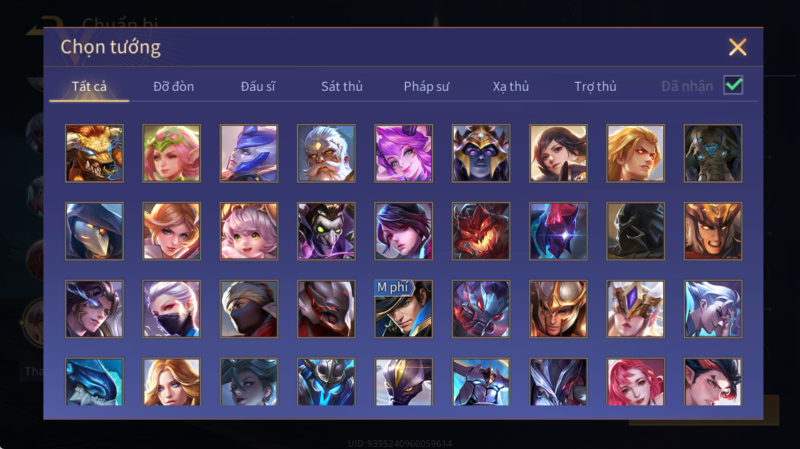Pick the golden spartan helmet hero
Image resolution: width=800 pixels, height=449 pixels.
click(558, 309)
